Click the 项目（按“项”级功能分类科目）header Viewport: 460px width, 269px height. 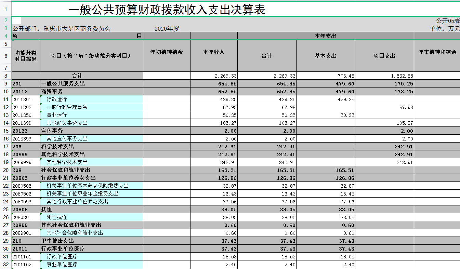click(x=91, y=56)
